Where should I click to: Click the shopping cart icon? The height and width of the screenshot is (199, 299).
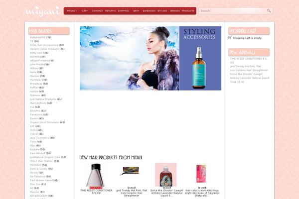coord(230,37)
